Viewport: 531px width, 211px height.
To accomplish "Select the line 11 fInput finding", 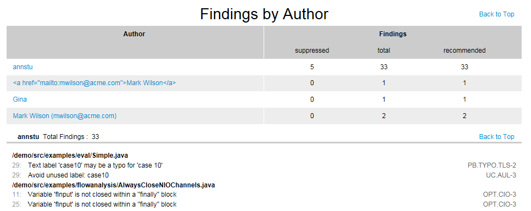I will 102,195.
